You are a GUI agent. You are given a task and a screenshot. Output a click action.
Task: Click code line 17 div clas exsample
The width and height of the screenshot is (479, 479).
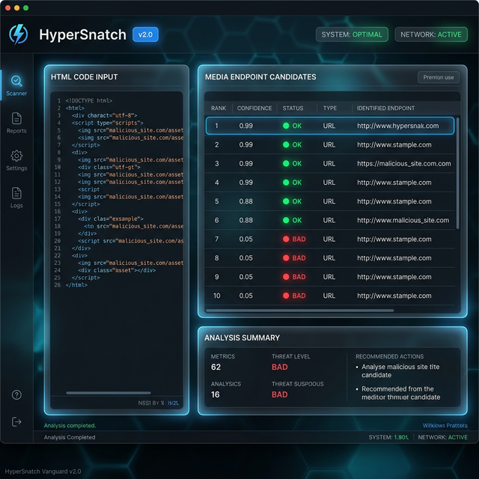click(111, 219)
